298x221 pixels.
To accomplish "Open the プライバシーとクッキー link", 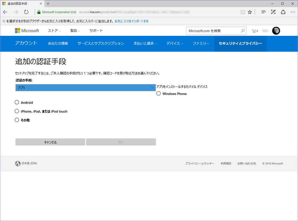I will click(x=200, y=163).
